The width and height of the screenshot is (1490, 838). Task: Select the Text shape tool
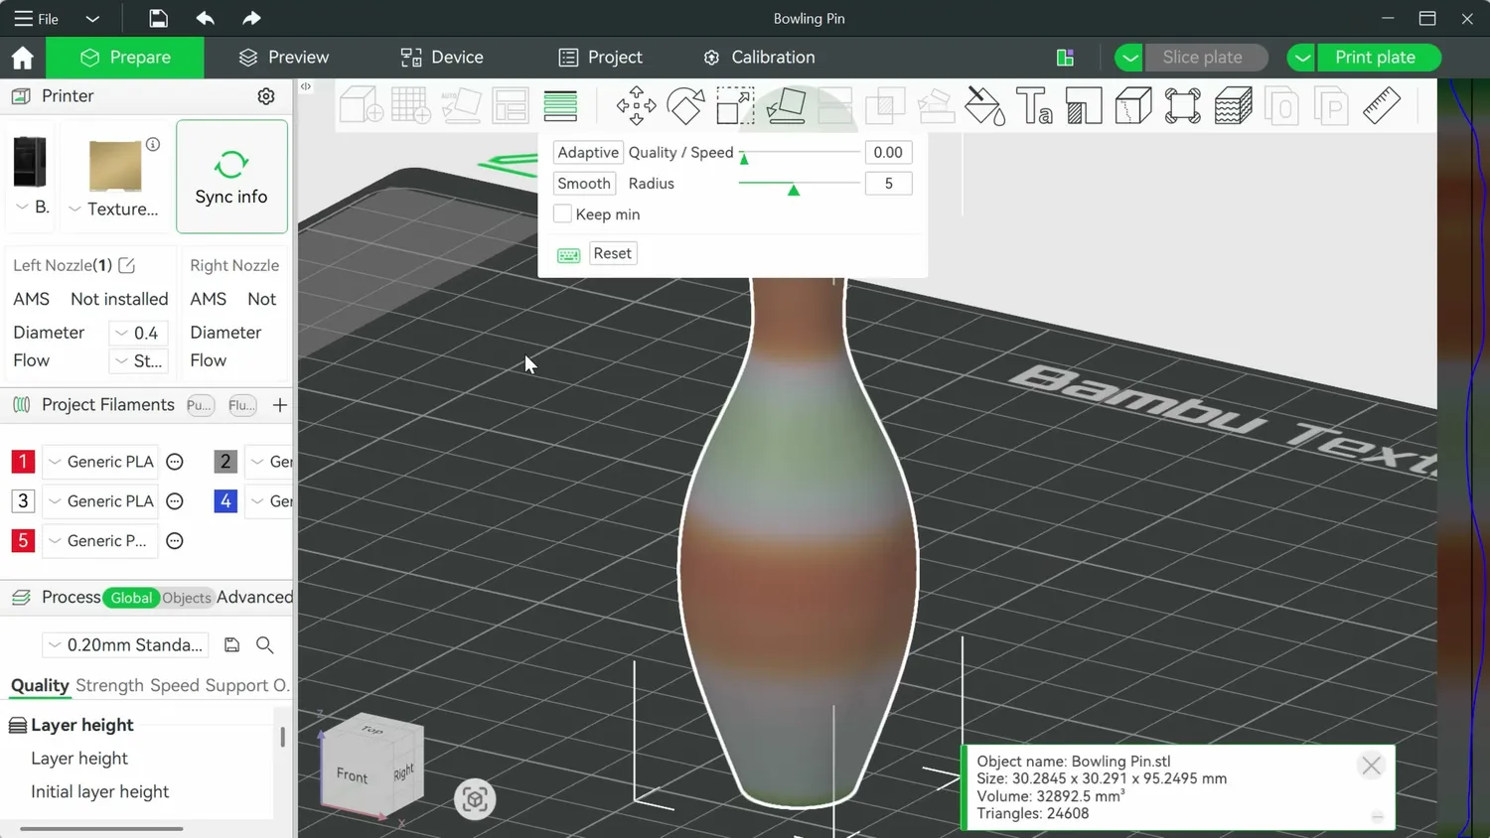[1034, 105]
